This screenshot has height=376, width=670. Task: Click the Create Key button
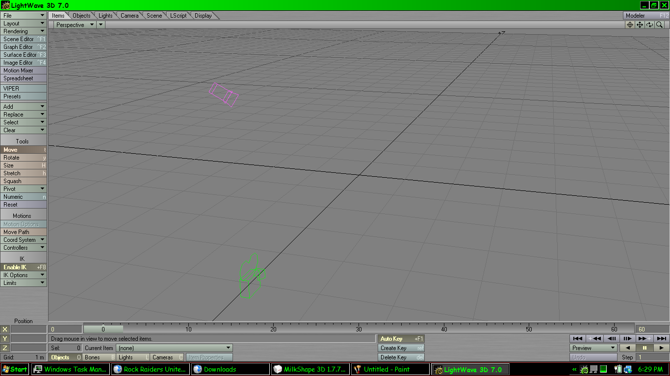(x=401, y=348)
